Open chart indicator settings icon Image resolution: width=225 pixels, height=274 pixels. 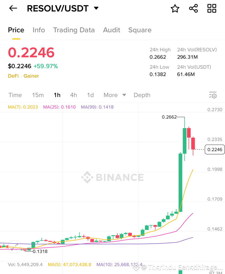pyautogui.click(x=213, y=95)
